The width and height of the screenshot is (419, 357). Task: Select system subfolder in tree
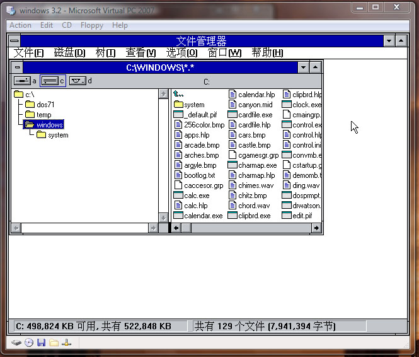(52, 135)
